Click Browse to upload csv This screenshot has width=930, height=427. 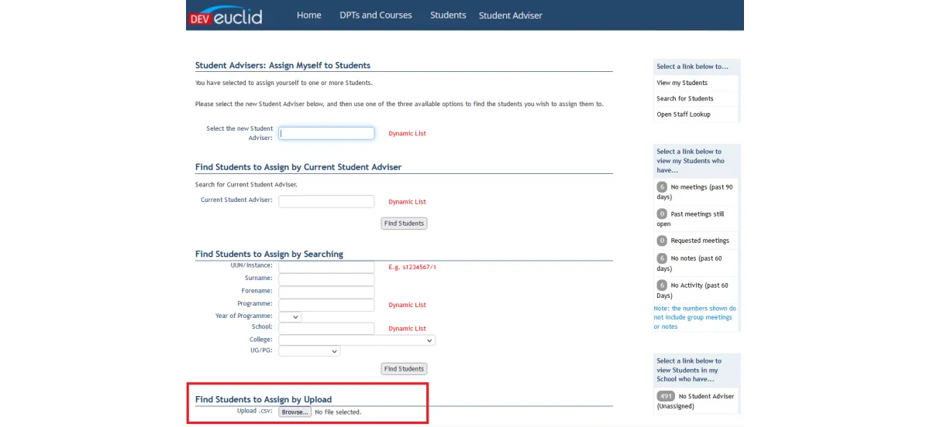(294, 412)
